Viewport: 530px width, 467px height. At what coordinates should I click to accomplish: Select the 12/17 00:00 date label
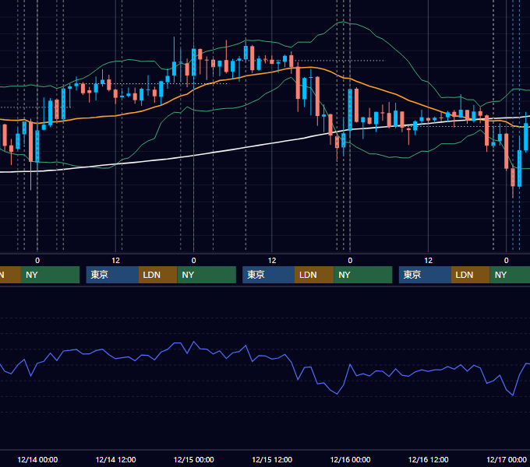tap(507, 459)
